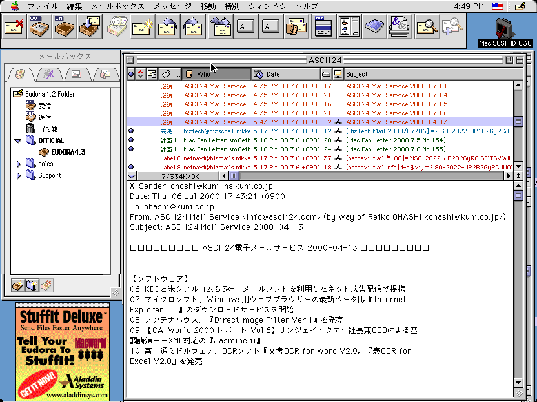Switch to the fourth panel tab
Image resolution: width=537 pixels, height=402 pixels.
[105, 74]
